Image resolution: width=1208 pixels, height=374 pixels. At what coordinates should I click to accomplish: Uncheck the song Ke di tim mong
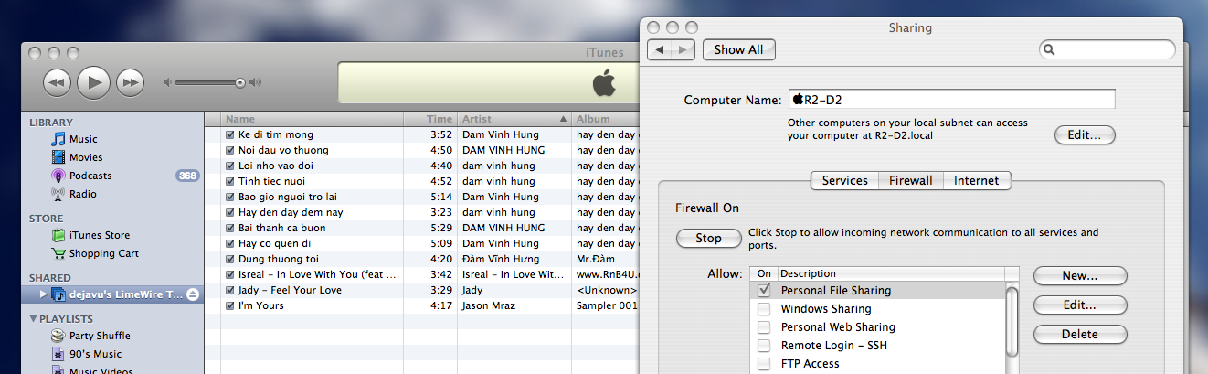230,134
